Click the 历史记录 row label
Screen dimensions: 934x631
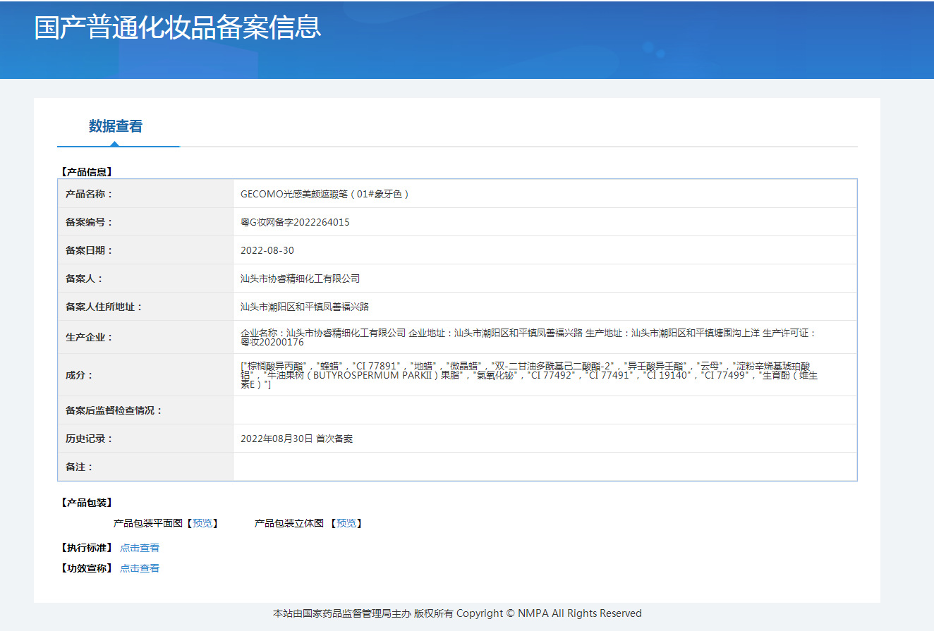point(89,439)
